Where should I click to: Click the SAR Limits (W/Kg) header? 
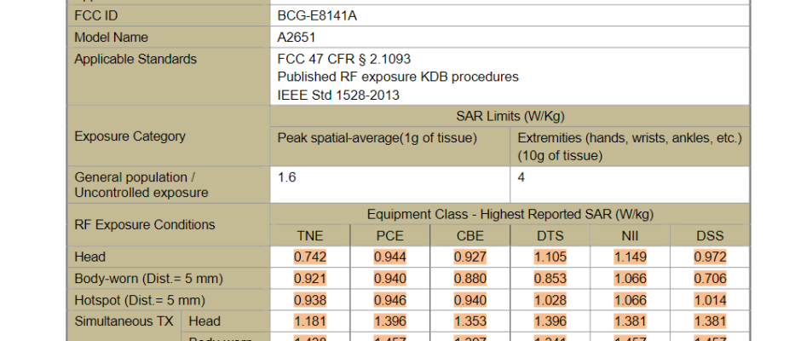click(x=510, y=116)
